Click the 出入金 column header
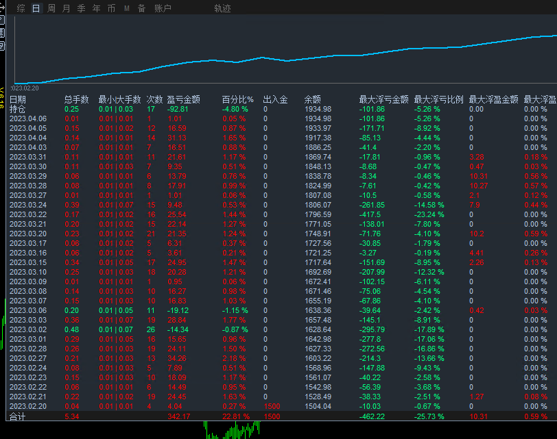This screenshot has width=557, height=439. click(275, 99)
